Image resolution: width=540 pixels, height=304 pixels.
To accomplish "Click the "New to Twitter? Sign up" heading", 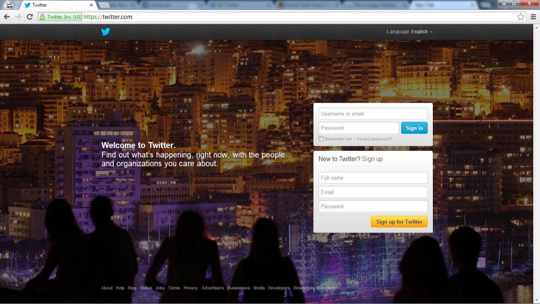I will (x=351, y=159).
